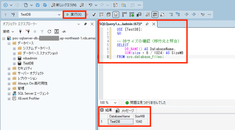Select the 管理 folder
Screen dimensions: 235x130
tap(21, 88)
